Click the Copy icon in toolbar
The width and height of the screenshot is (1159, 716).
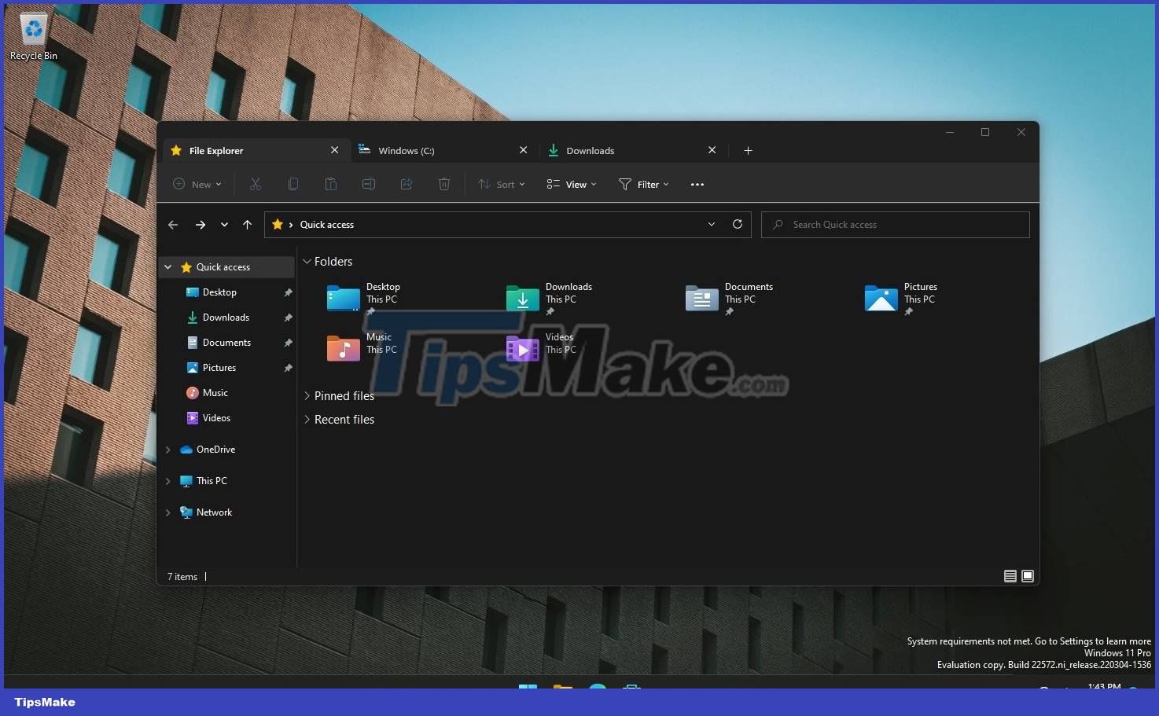[293, 184]
